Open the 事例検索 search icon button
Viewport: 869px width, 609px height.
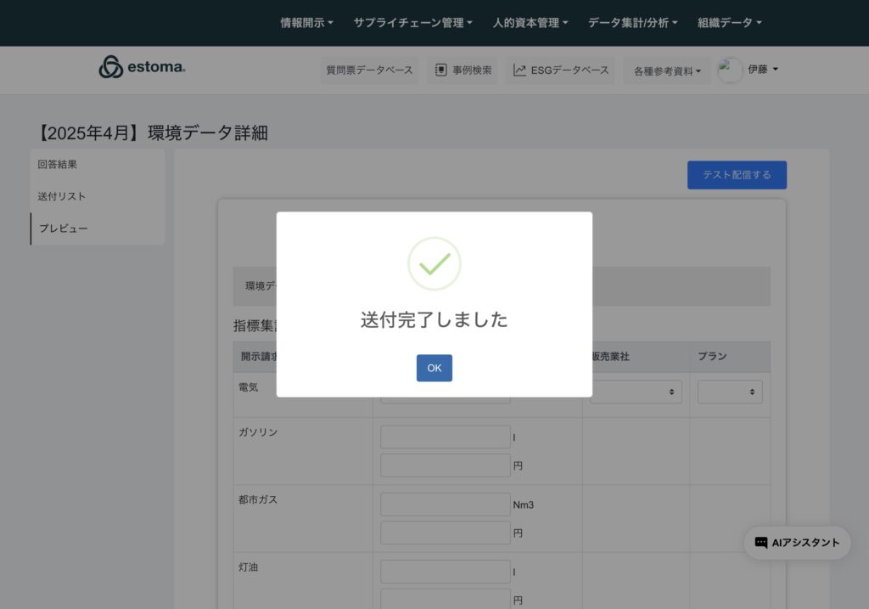[440, 70]
